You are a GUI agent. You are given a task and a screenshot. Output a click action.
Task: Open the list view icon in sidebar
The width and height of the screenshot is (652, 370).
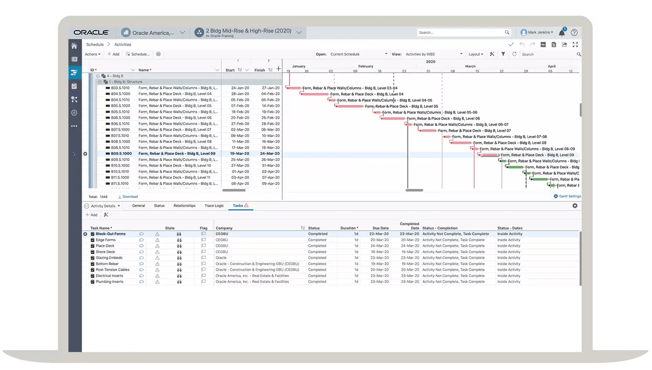point(74,59)
